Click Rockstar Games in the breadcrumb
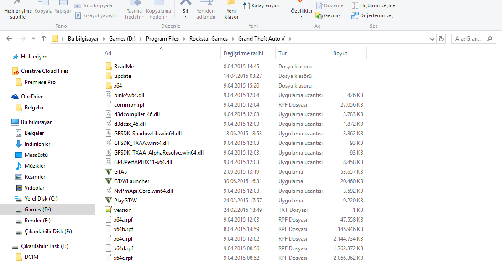This screenshot has width=502, height=263. 209,39
